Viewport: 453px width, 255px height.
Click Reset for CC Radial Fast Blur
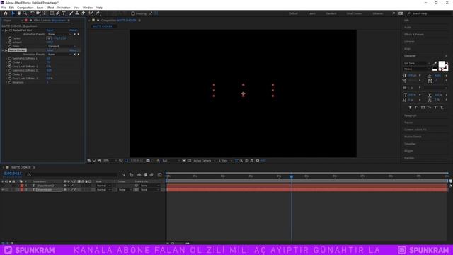(x=50, y=30)
